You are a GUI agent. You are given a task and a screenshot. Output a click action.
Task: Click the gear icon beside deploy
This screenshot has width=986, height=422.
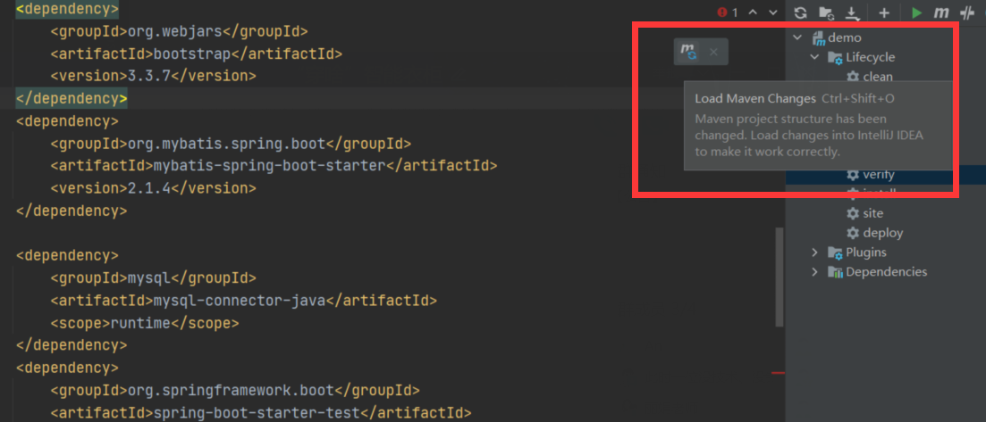click(x=853, y=233)
